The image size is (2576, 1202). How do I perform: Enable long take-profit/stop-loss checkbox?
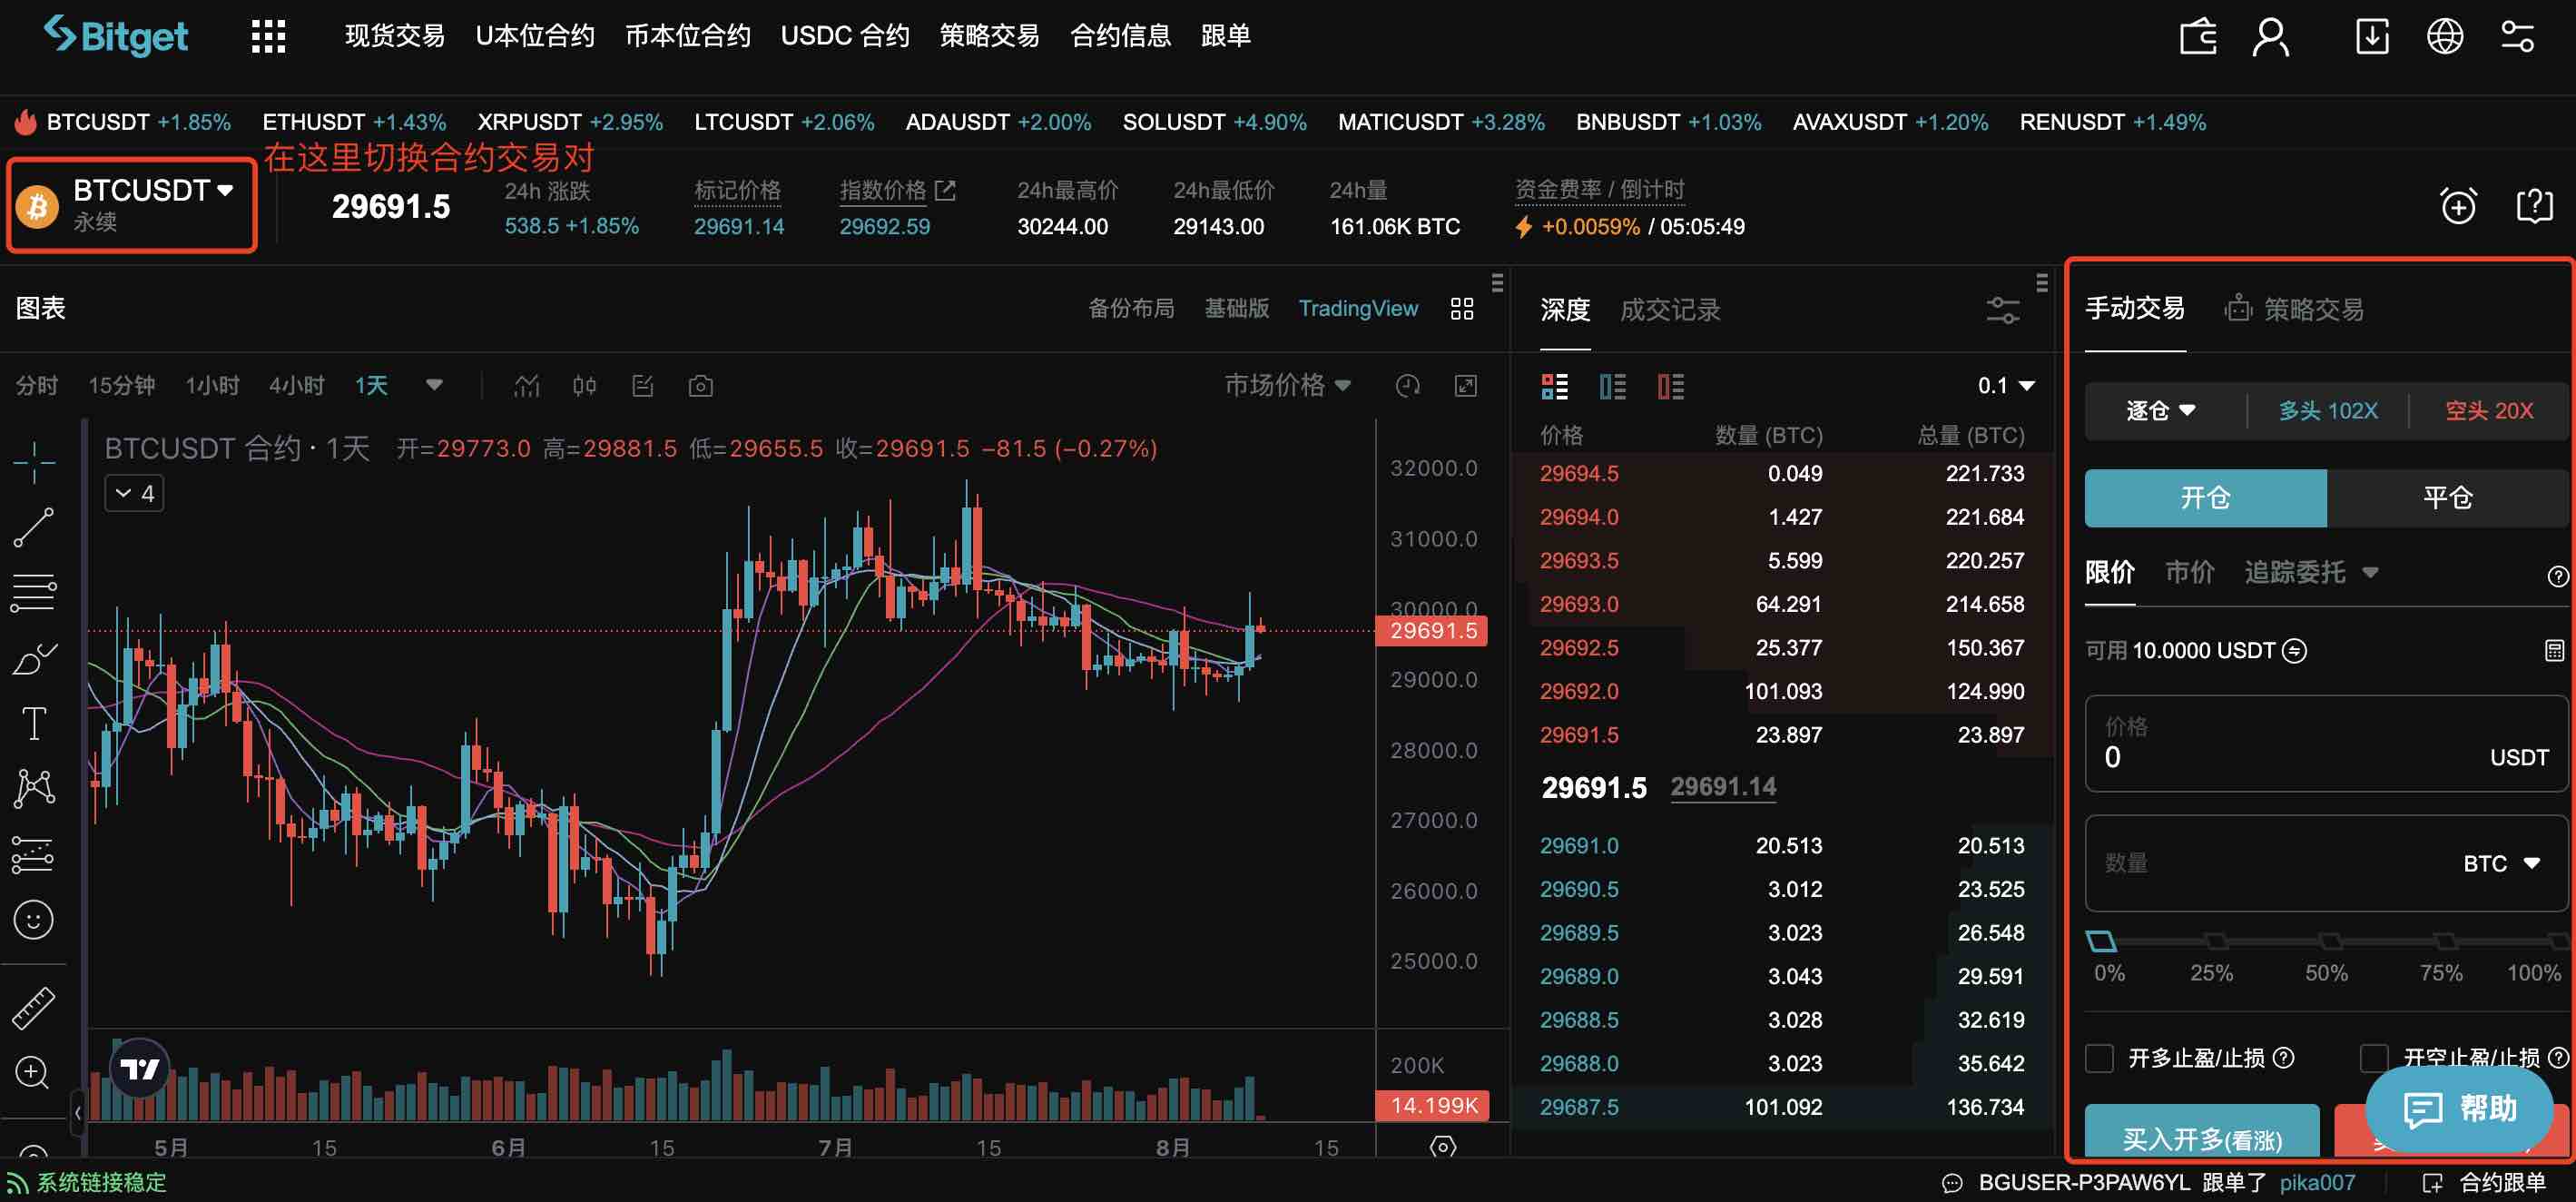pos(2099,1058)
